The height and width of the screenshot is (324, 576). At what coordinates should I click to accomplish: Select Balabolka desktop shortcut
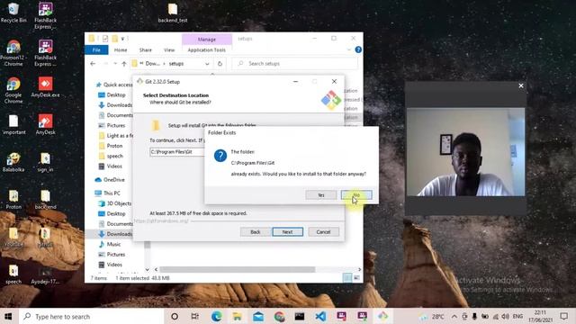coord(13,162)
